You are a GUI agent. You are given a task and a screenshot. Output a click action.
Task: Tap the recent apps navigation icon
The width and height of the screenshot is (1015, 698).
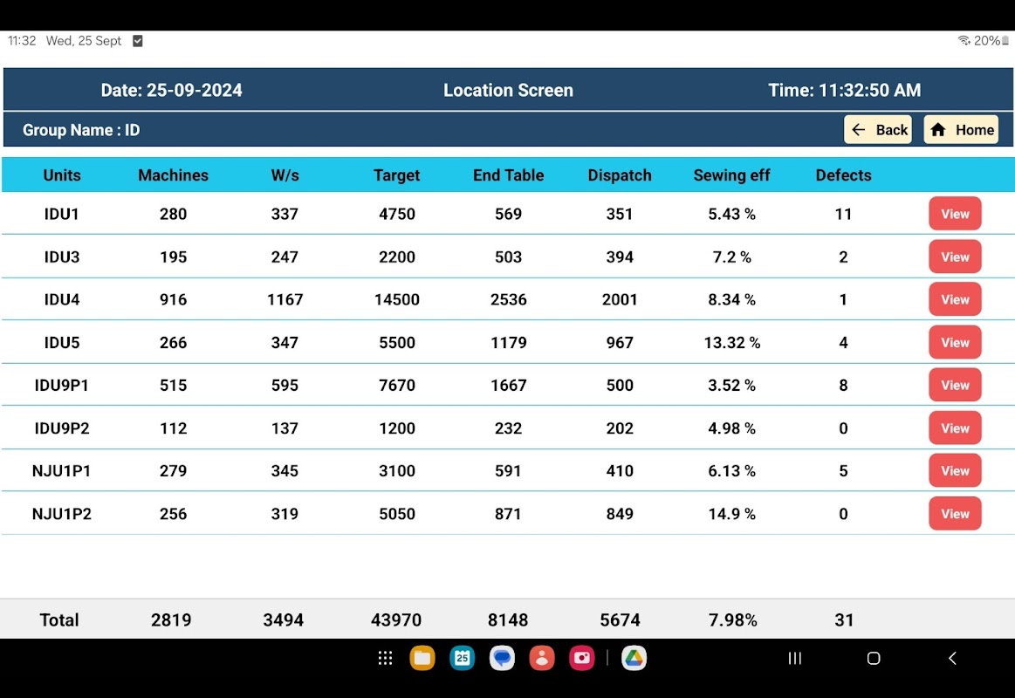point(795,658)
